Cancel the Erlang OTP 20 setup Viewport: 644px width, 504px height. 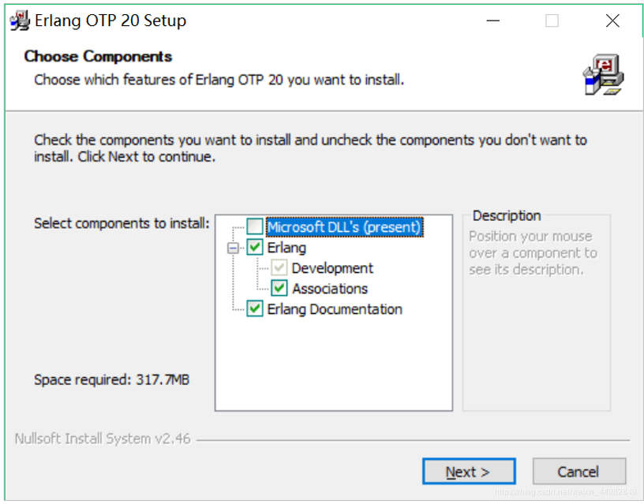(578, 471)
